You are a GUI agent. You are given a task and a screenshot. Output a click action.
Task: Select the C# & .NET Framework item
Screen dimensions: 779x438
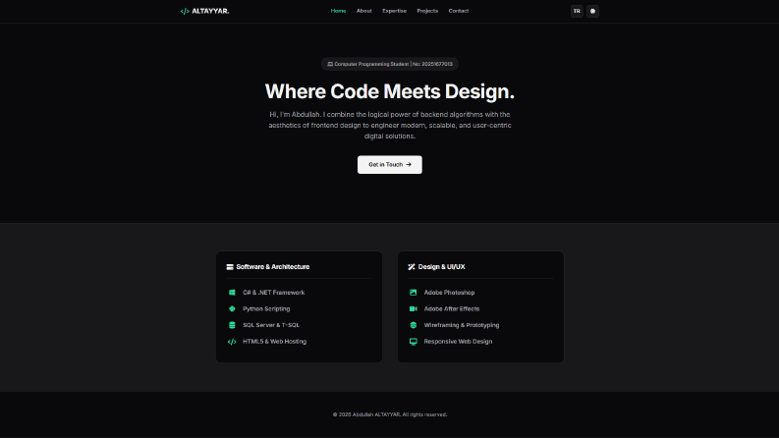coord(274,293)
